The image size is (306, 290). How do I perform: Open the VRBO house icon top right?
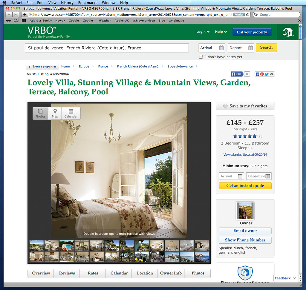pos(288,32)
